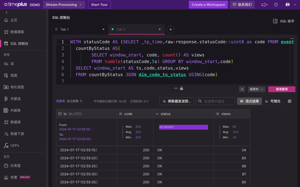Sort by the ts column header
The height and width of the screenshot is (187, 300).
[86, 114]
